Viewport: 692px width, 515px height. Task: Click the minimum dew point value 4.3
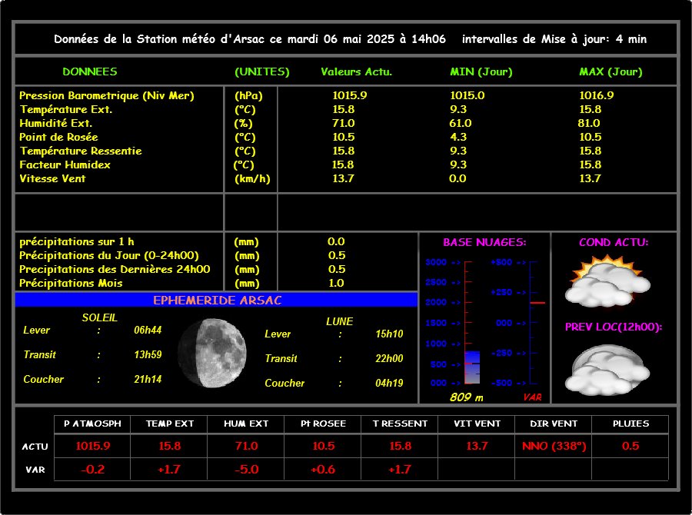(x=458, y=137)
